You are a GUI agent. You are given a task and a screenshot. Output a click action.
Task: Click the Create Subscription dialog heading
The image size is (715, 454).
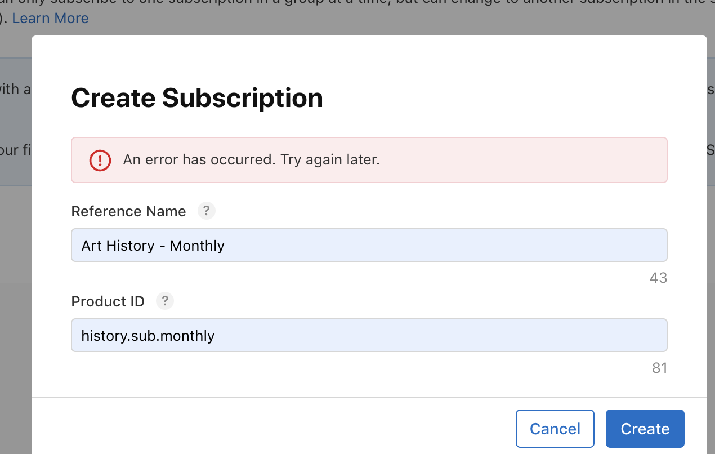(x=197, y=98)
